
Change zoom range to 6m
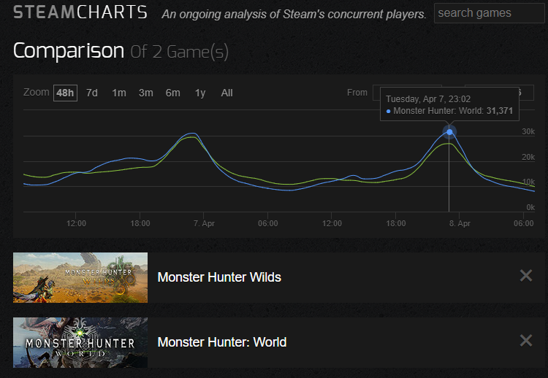coord(172,93)
